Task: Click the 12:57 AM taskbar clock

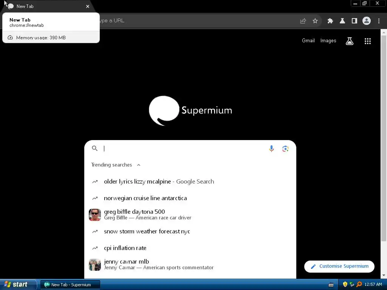Action: (373, 285)
